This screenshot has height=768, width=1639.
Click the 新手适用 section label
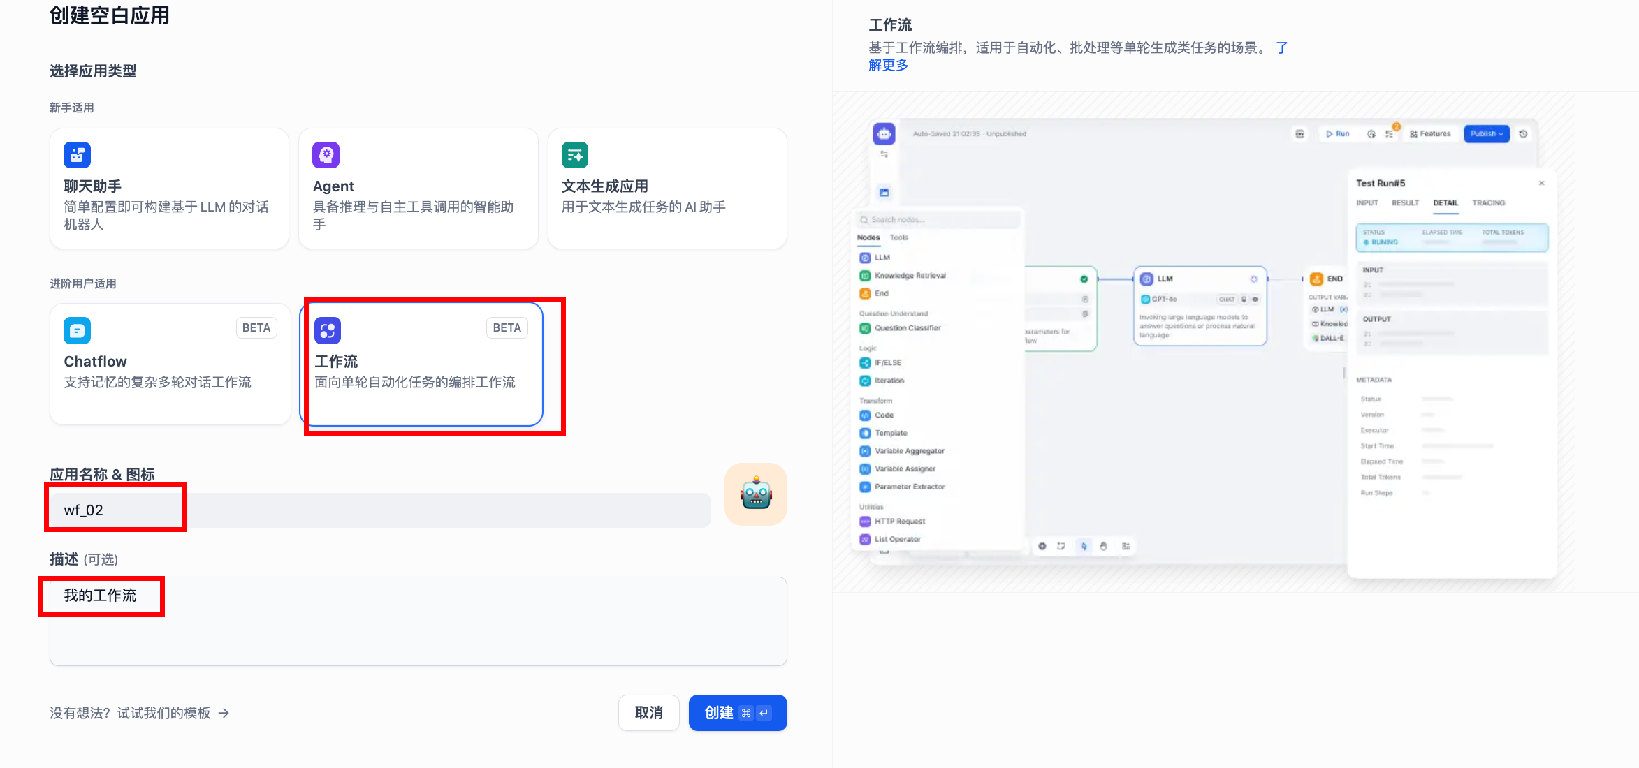tap(72, 108)
